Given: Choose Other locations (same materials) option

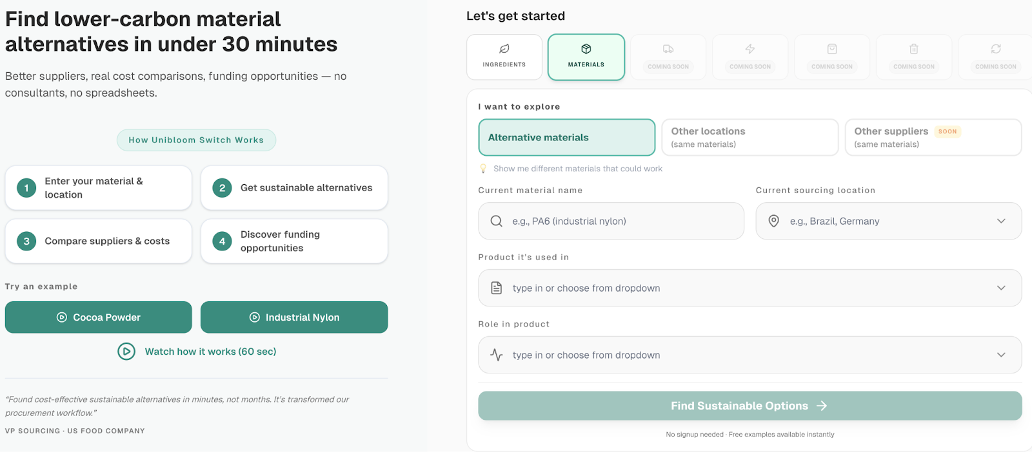Looking at the screenshot, I should 750,137.
